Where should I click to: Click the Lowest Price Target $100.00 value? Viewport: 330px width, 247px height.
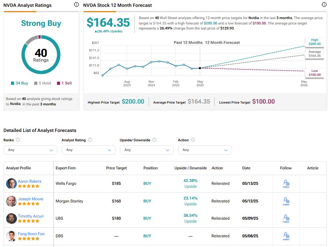click(264, 102)
